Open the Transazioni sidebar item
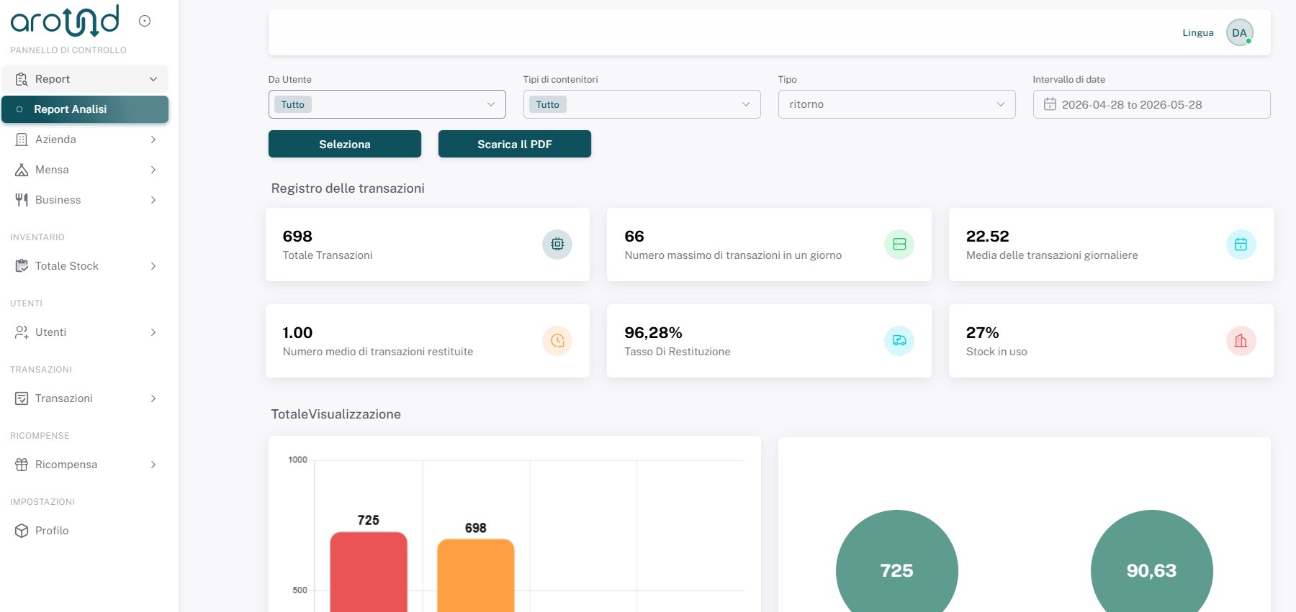Image resolution: width=1296 pixels, height=612 pixels. click(x=85, y=398)
